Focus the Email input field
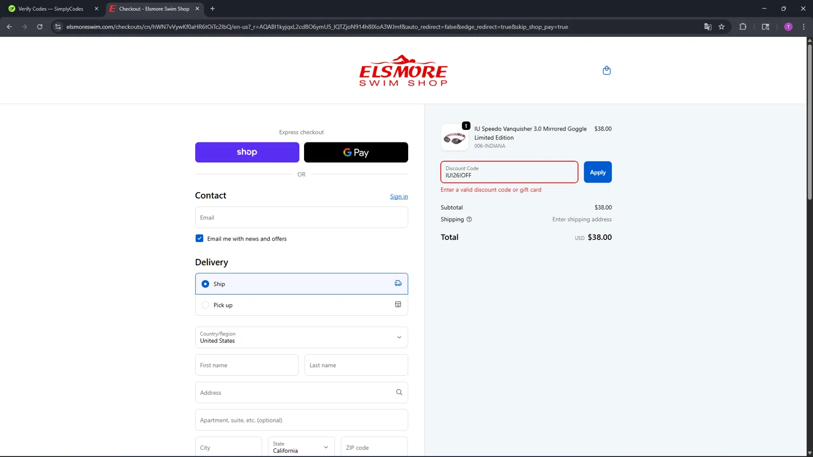 [x=301, y=217]
